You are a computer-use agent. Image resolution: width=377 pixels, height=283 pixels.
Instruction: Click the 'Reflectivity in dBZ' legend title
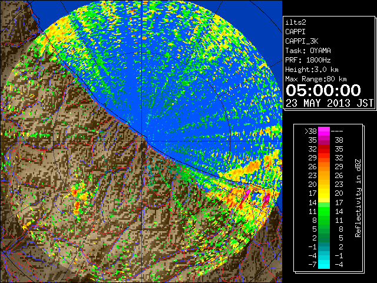click(x=358, y=198)
